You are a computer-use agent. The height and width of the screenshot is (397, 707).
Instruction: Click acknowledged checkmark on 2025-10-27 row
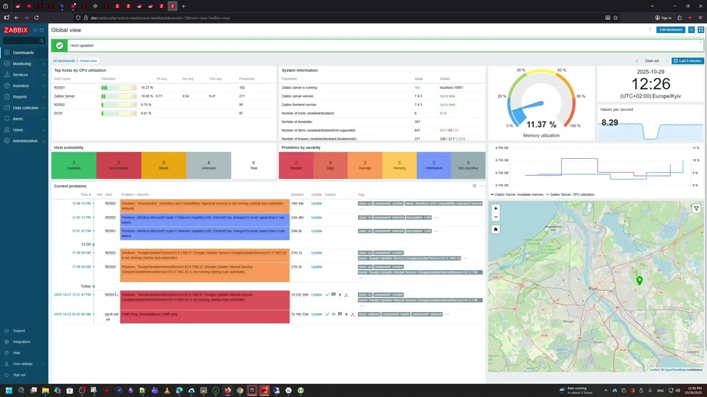point(327,294)
